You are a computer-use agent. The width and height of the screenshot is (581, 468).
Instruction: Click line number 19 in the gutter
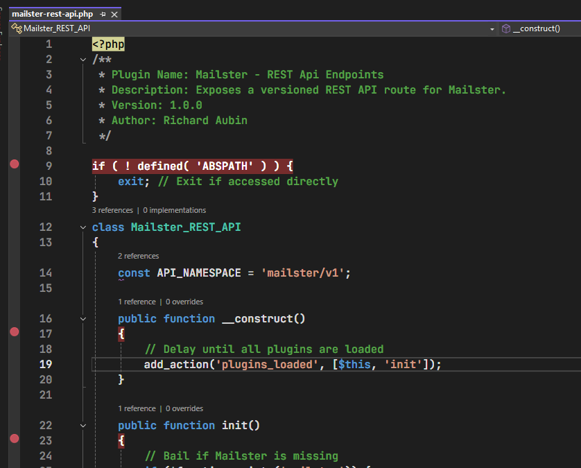click(45, 364)
